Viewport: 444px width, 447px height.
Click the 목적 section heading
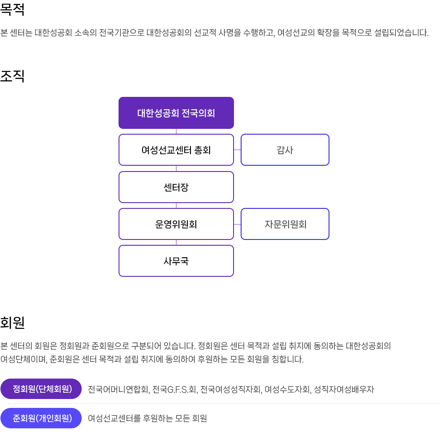[x=12, y=10]
